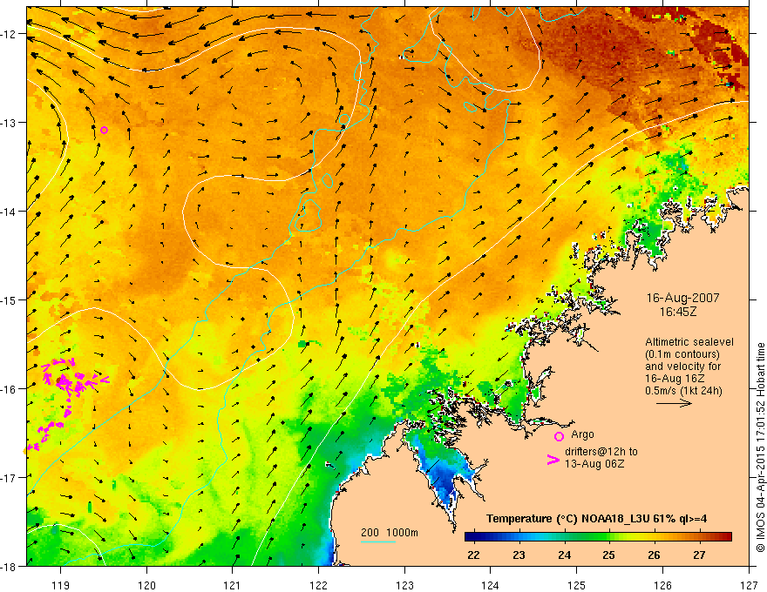The image size is (767, 592).
Task: Click the colorbar label '23'
Action: 519,555
